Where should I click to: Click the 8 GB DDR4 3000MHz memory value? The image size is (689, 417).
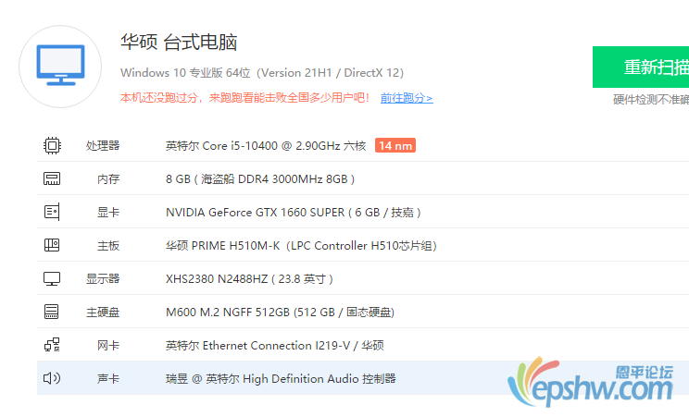260,179
